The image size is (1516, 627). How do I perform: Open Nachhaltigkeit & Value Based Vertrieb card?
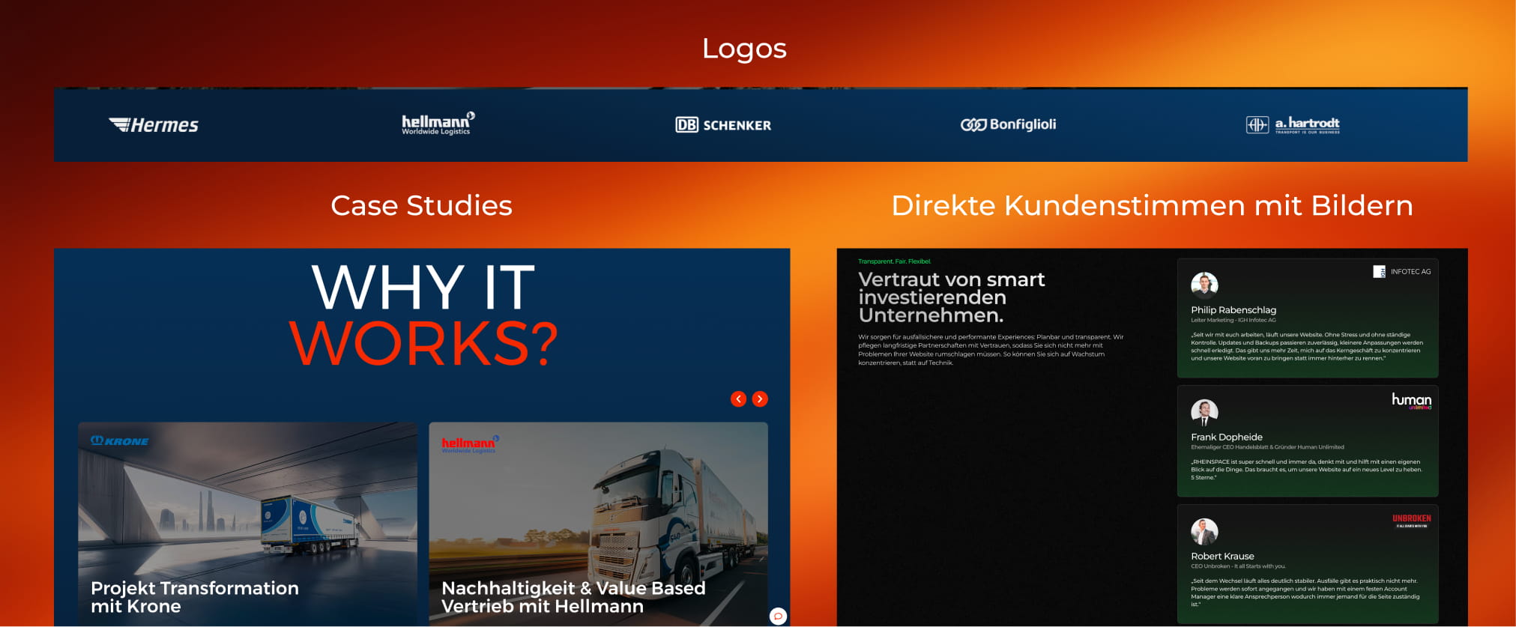pyautogui.click(x=598, y=524)
